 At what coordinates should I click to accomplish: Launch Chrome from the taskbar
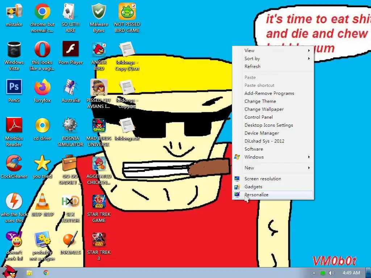46,273
